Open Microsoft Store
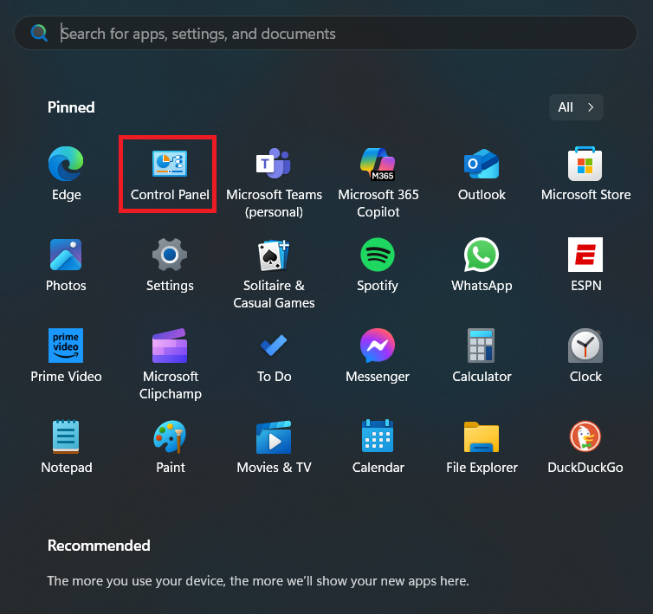653x614 pixels. (585, 174)
